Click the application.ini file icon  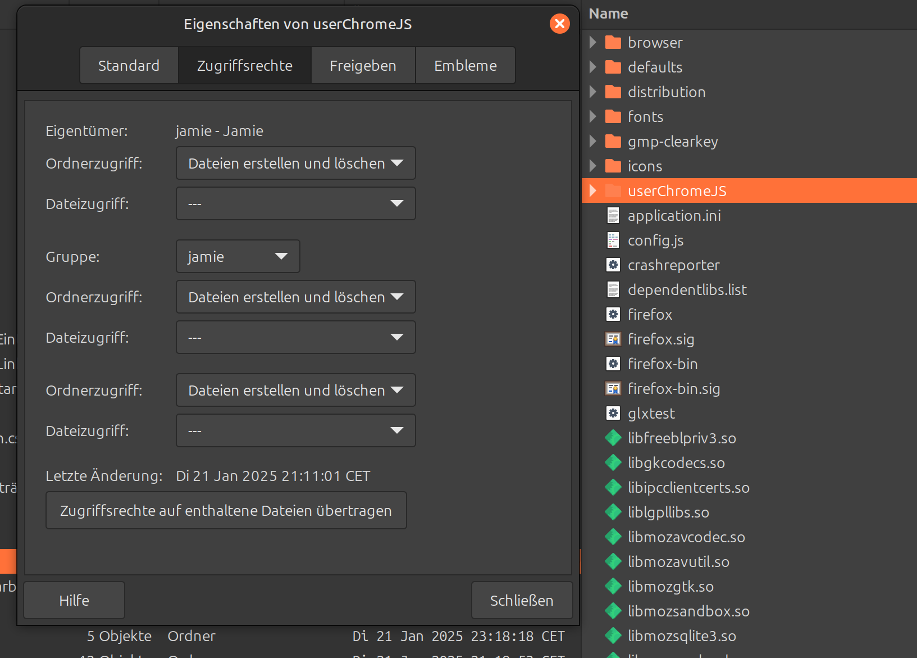(613, 216)
